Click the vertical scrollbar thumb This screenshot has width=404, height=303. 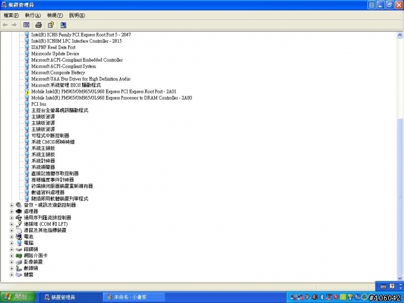coord(400,196)
